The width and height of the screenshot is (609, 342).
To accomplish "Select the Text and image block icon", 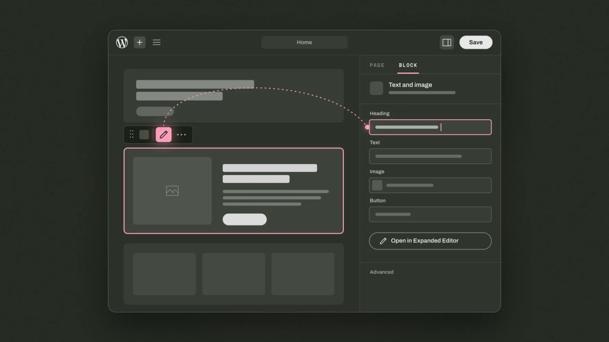I will (376, 88).
